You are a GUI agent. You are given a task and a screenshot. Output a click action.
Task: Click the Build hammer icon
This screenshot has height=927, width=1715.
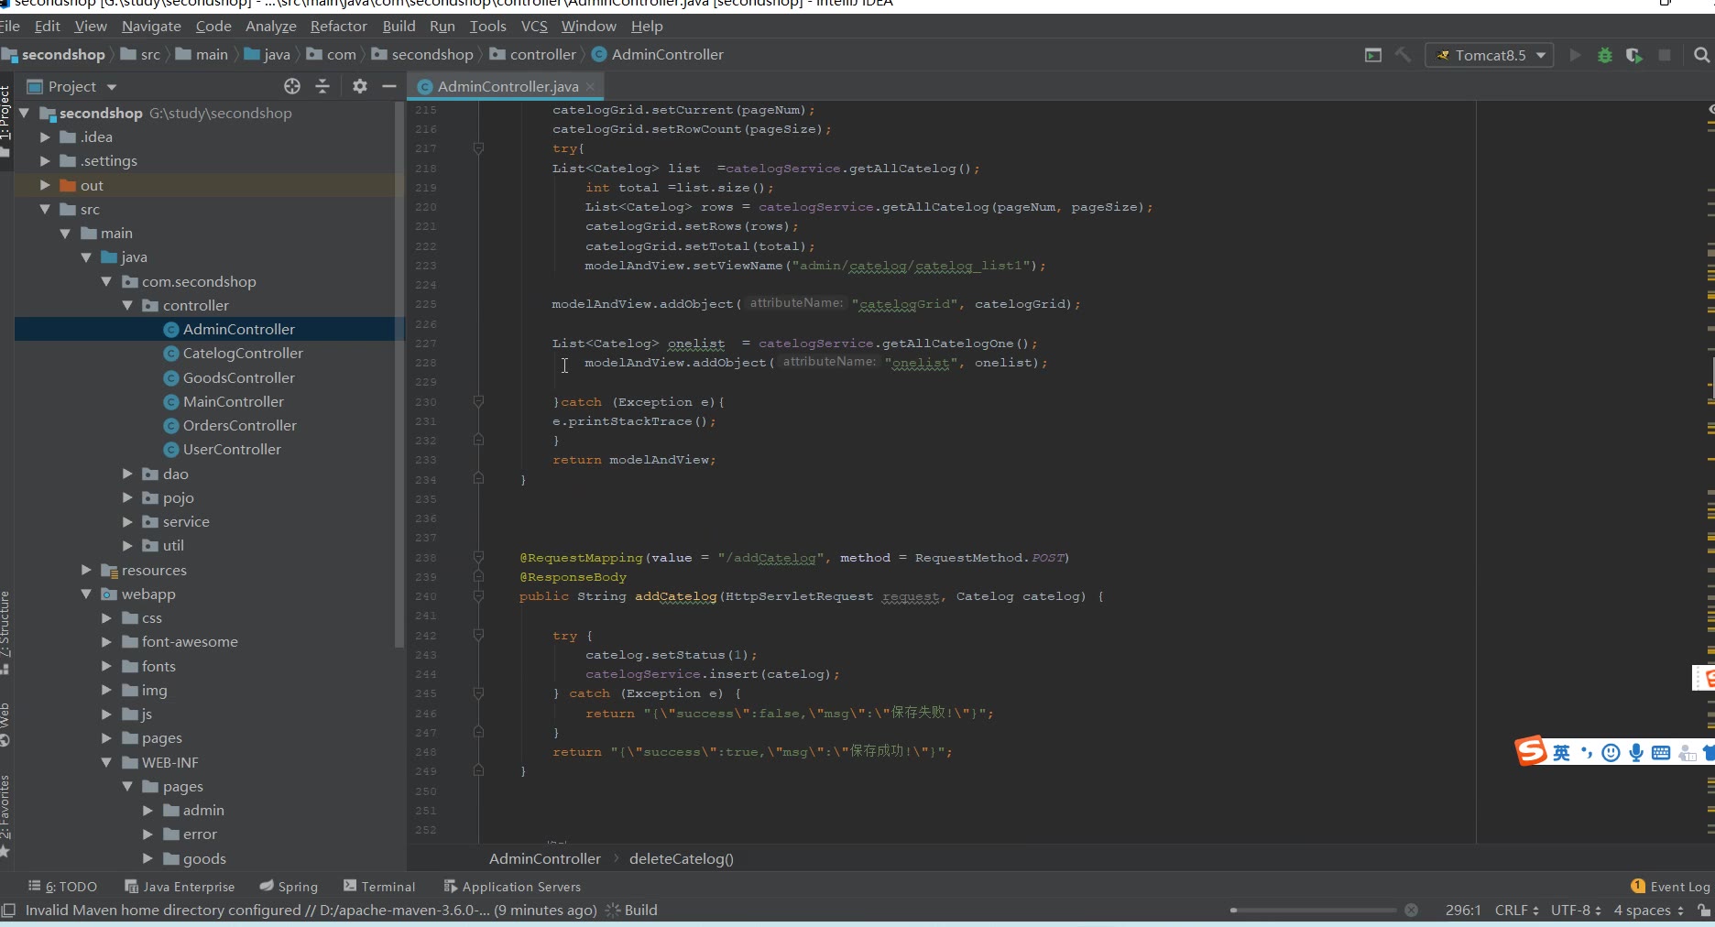tap(1403, 55)
